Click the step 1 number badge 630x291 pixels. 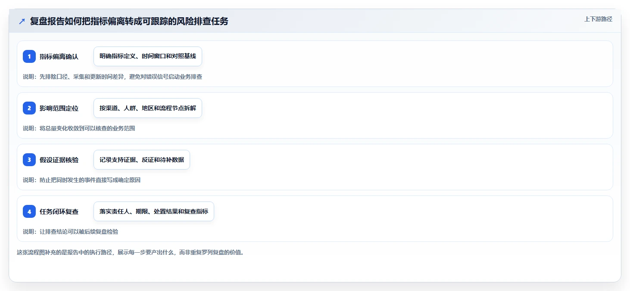point(29,56)
